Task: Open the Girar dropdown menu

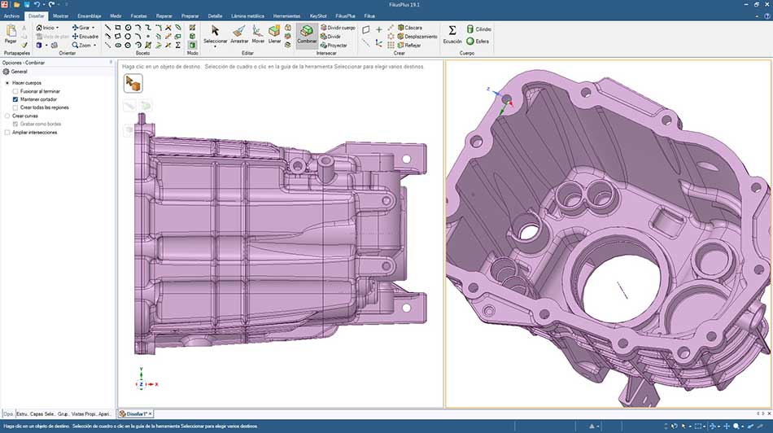Action: [92, 28]
